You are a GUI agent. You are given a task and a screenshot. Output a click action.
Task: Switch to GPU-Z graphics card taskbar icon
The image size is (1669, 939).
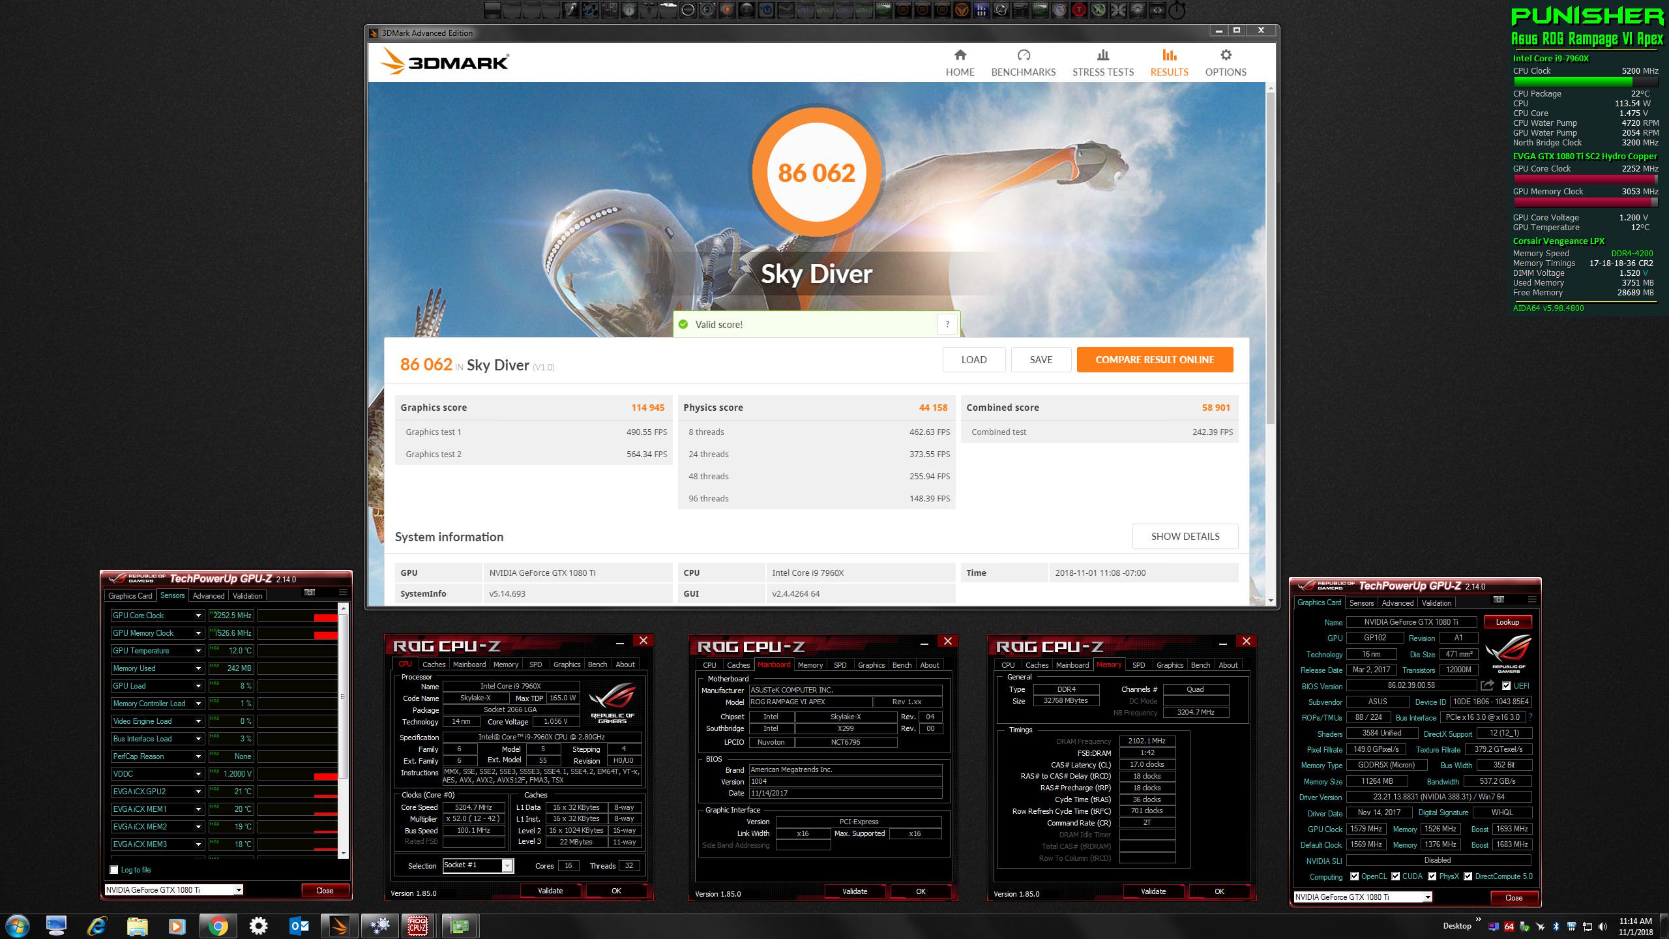(460, 926)
